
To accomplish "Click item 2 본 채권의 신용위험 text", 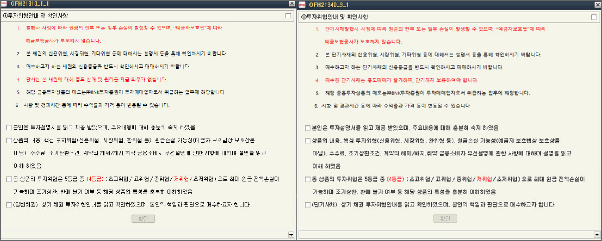I will [127, 53].
